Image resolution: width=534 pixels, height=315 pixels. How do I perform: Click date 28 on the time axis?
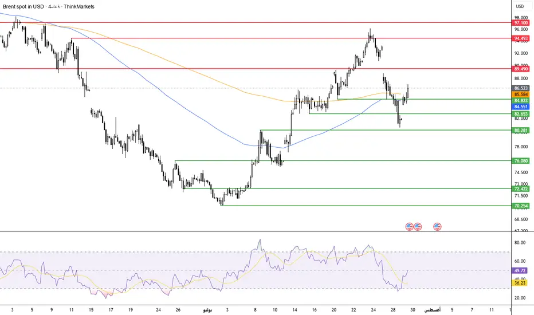point(393,310)
